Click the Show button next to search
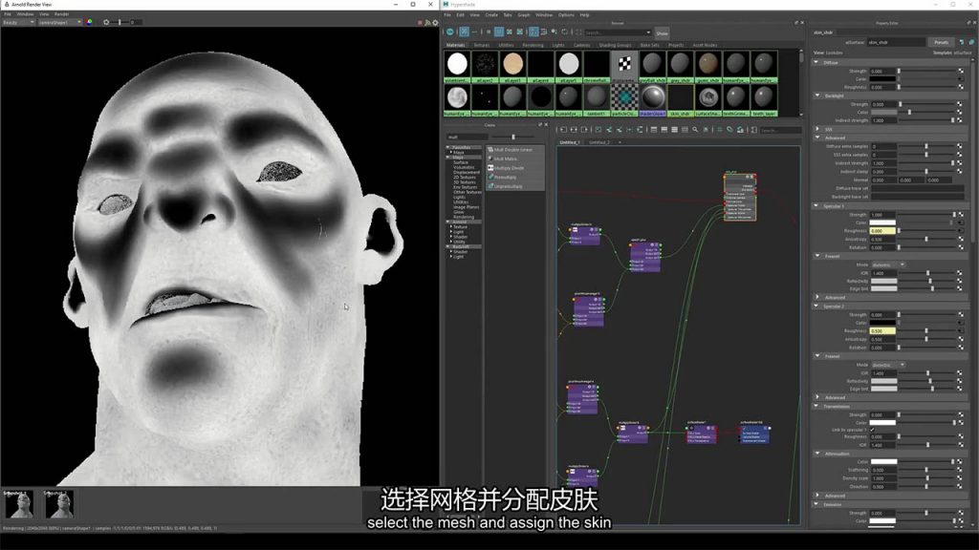 click(x=662, y=32)
